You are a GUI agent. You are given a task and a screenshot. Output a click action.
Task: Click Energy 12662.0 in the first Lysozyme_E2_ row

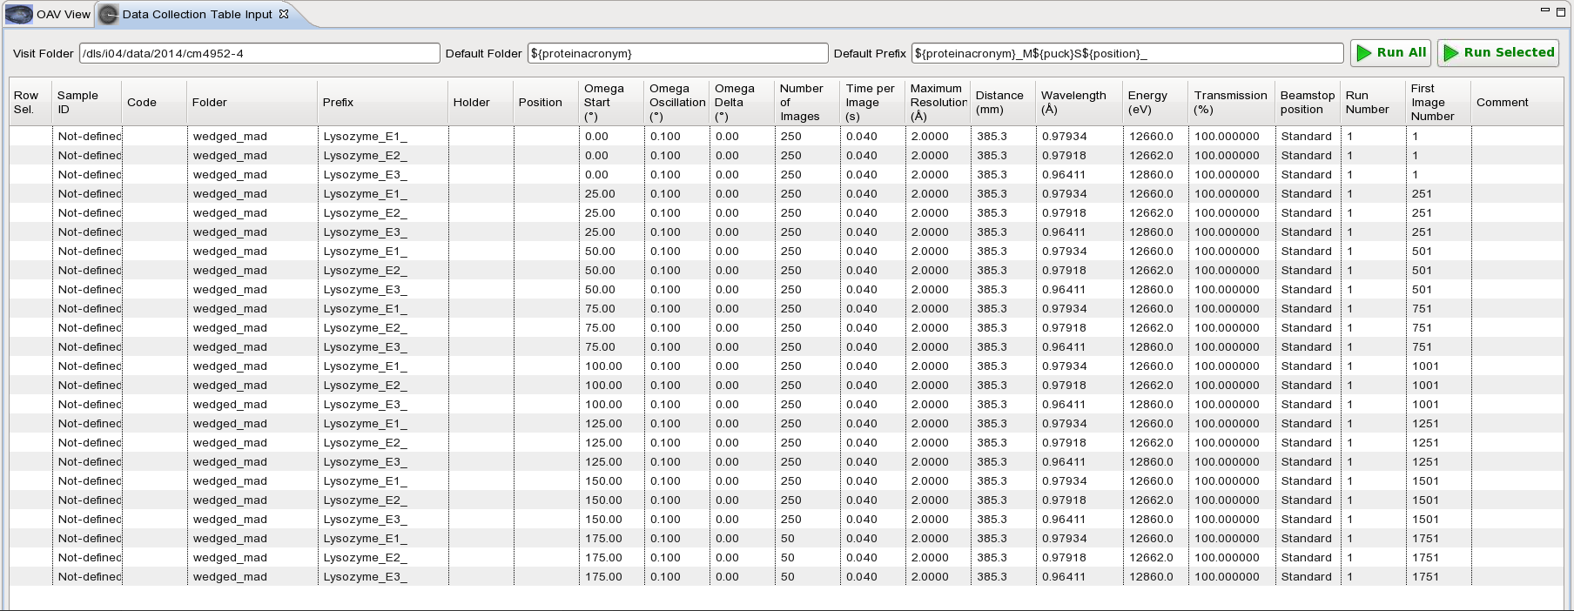tap(1151, 156)
